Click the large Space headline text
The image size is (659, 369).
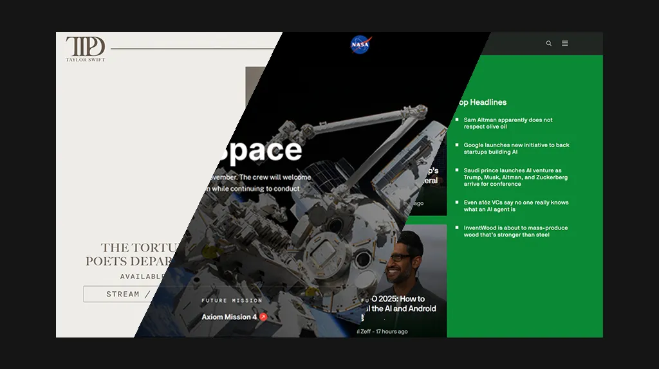(260, 150)
